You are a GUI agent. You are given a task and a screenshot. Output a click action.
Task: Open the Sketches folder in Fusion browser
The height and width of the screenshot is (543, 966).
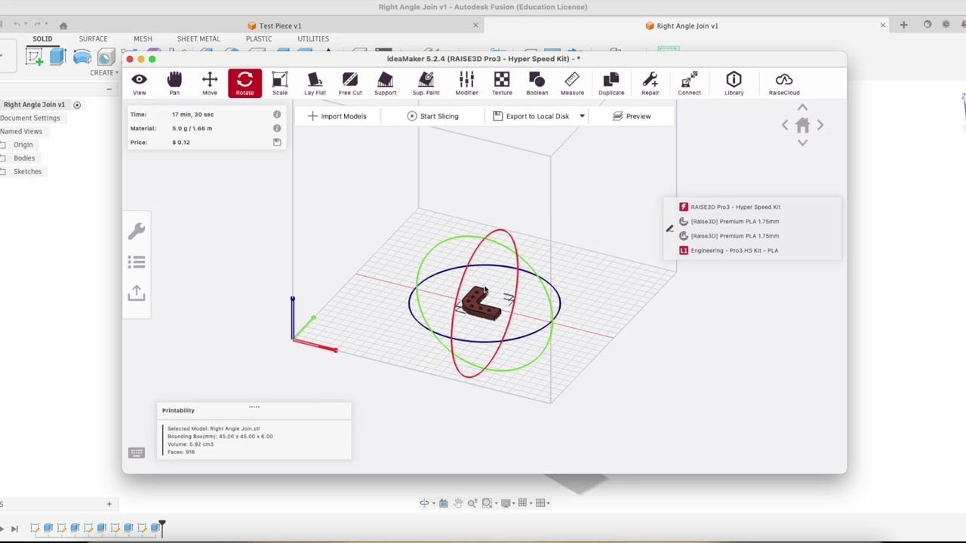pos(27,172)
